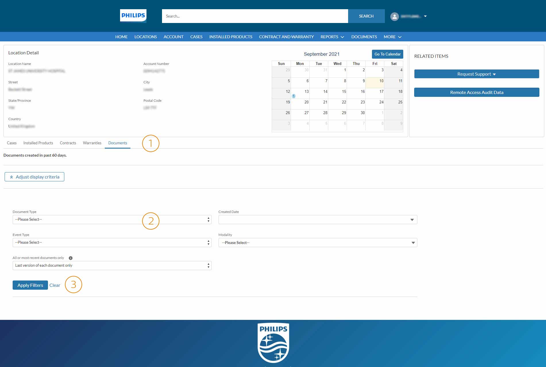Click inside the search text field
Image resolution: width=546 pixels, height=367 pixels.
254,16
